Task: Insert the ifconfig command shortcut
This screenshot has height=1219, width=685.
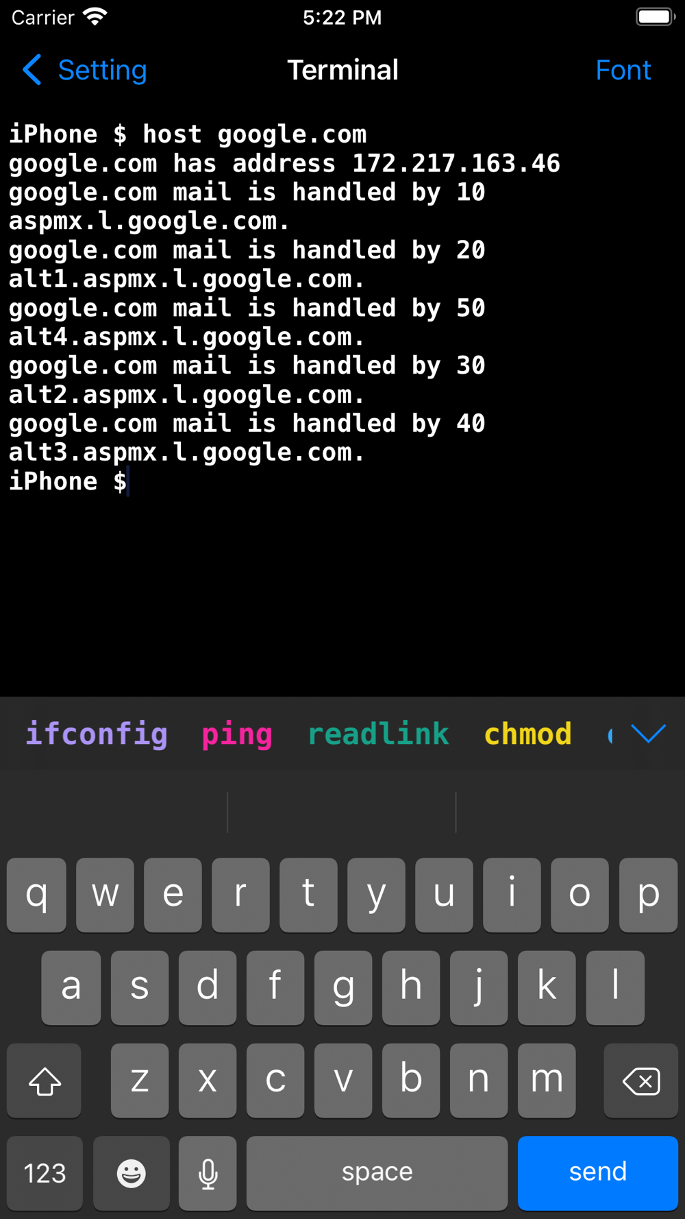Action: [97, 734]
